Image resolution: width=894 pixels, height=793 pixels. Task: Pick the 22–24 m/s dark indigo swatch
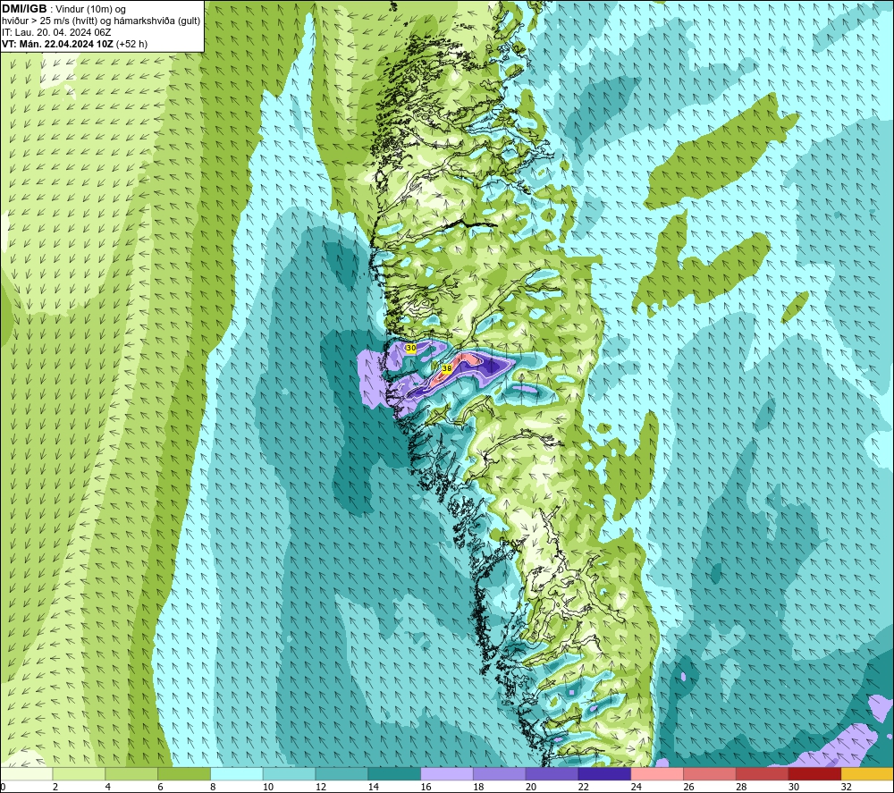point(604,774)
